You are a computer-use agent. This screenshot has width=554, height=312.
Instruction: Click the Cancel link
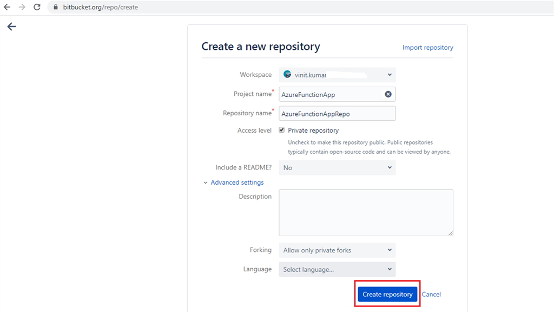431,294
